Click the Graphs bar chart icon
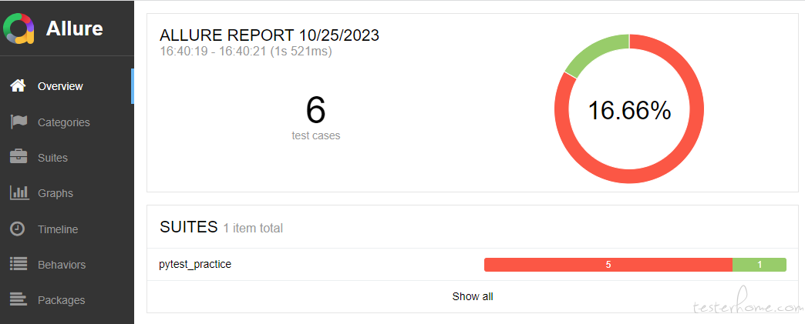Screen dimensions: 805x324 coord(18,193)
